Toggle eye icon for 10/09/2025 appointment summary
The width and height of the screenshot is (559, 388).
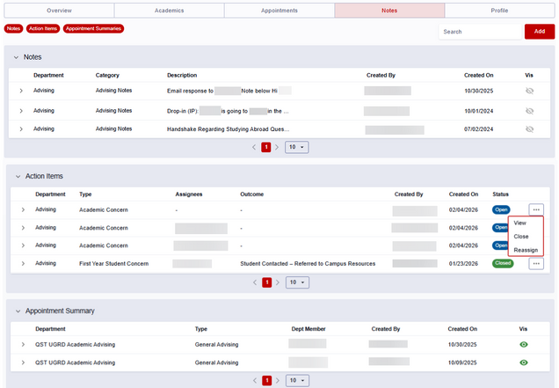523,362
